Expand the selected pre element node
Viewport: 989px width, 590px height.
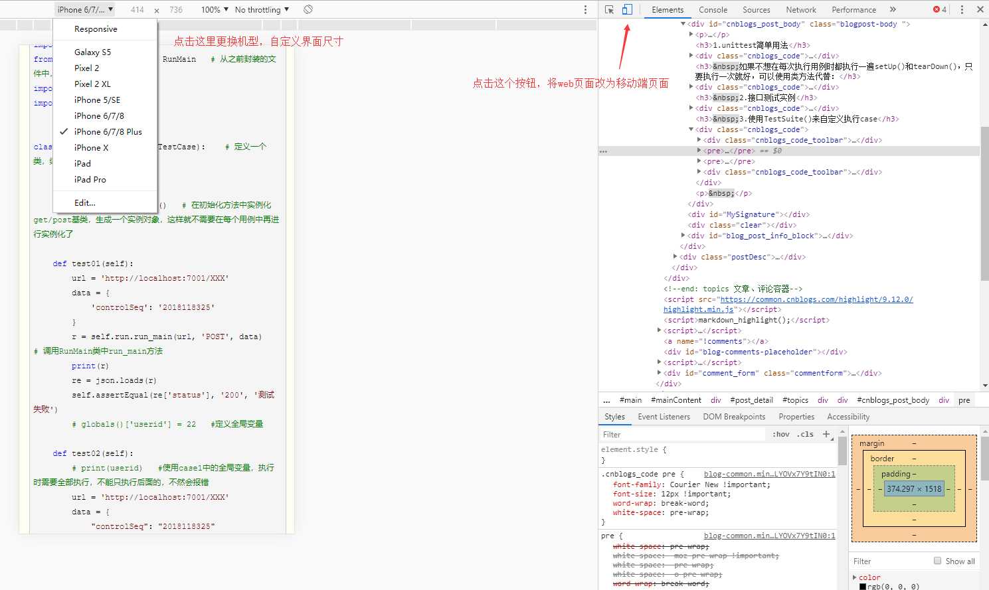coord(699,151)
